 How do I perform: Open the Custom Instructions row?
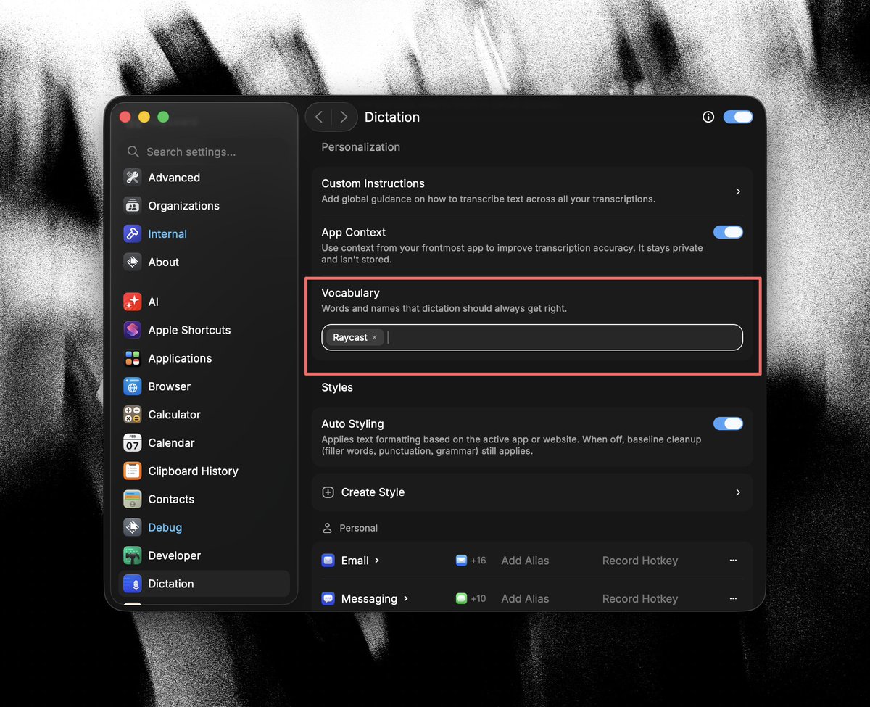pyautogui.click(x=532, y=191)
